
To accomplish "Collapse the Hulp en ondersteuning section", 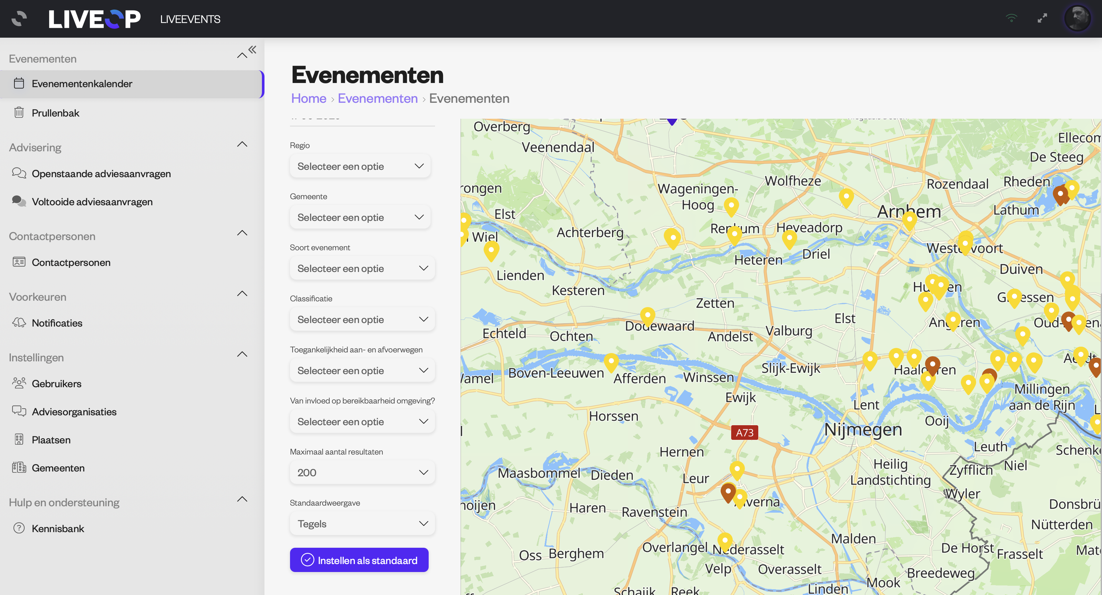I will 242,499.
